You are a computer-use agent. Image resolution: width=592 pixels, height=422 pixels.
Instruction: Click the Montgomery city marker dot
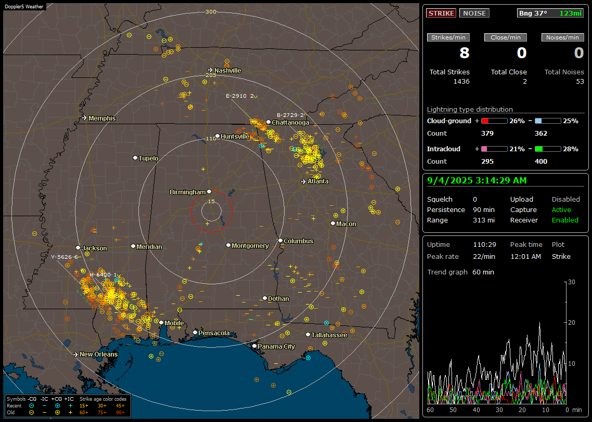pyautogui.click(x=228, y=245)
